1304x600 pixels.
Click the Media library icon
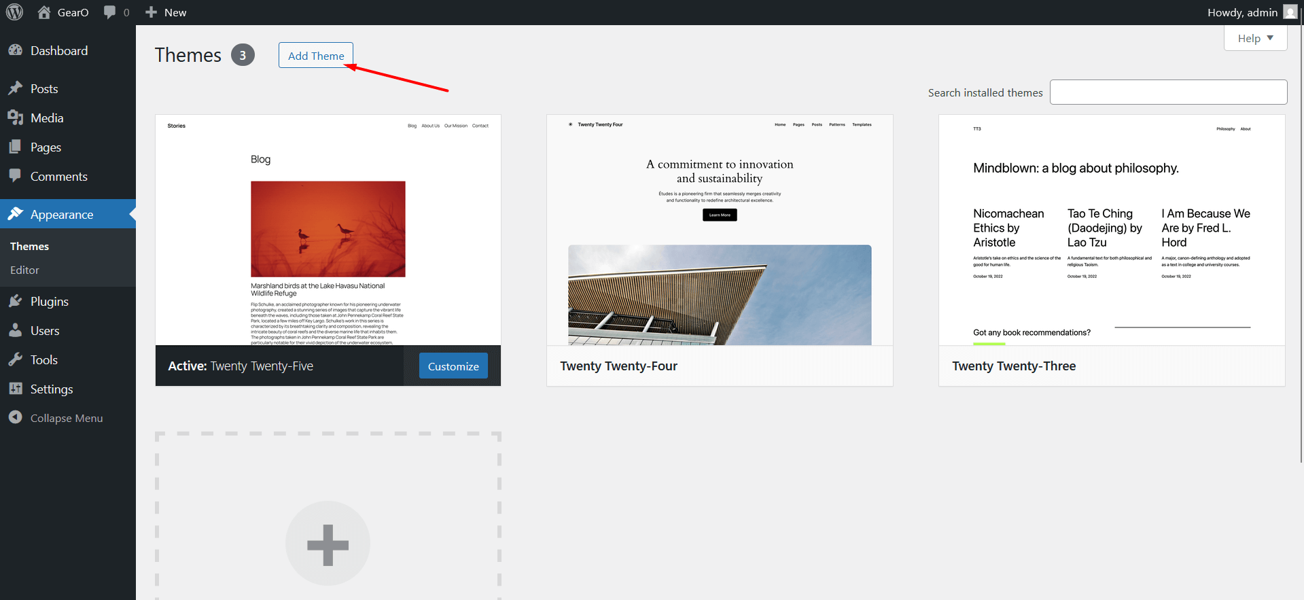15,118
